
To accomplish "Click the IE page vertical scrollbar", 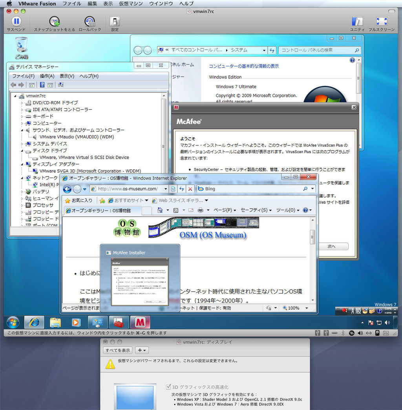I will tap(312, 260).
